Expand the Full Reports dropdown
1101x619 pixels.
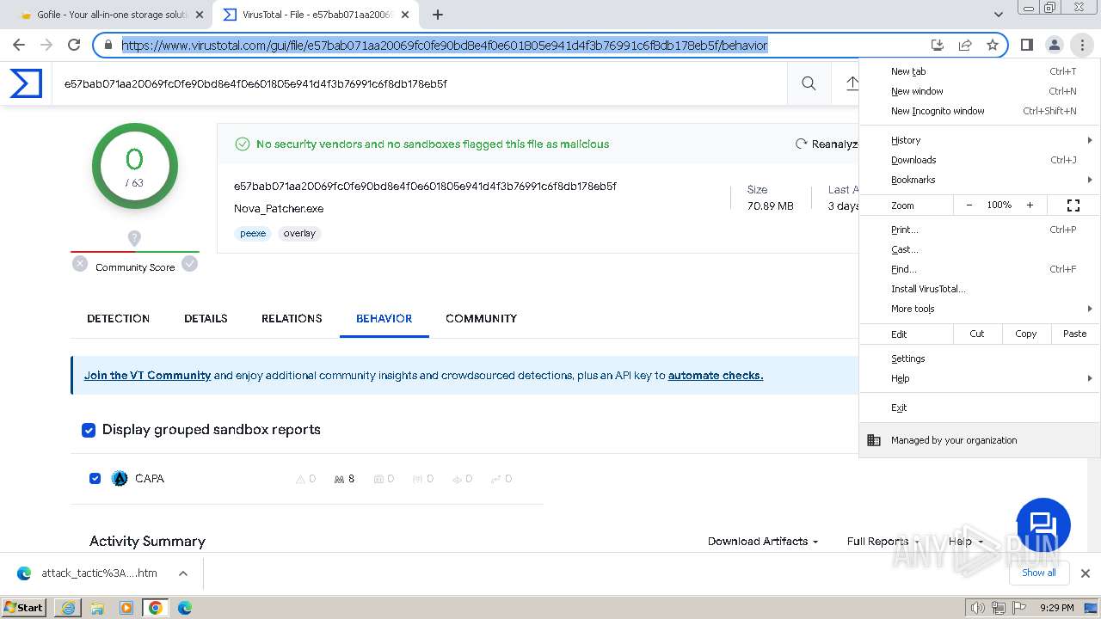click(x=883, y=541)
